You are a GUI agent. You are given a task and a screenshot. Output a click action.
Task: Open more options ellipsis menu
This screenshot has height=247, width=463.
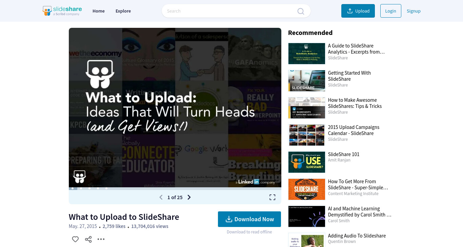click(x=101, y=239)
